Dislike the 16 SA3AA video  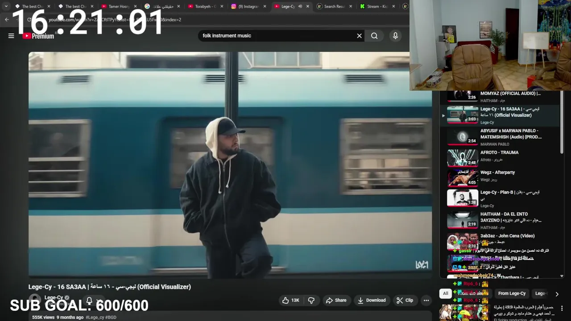(x=311, y=300)
